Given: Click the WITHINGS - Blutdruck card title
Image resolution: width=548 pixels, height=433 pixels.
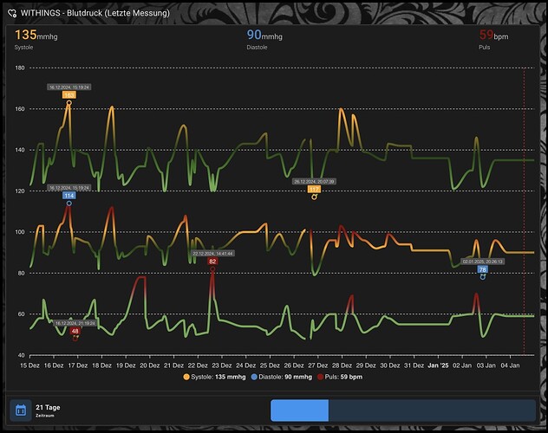Looking at the screenshot, I should (x=95, y=13).
